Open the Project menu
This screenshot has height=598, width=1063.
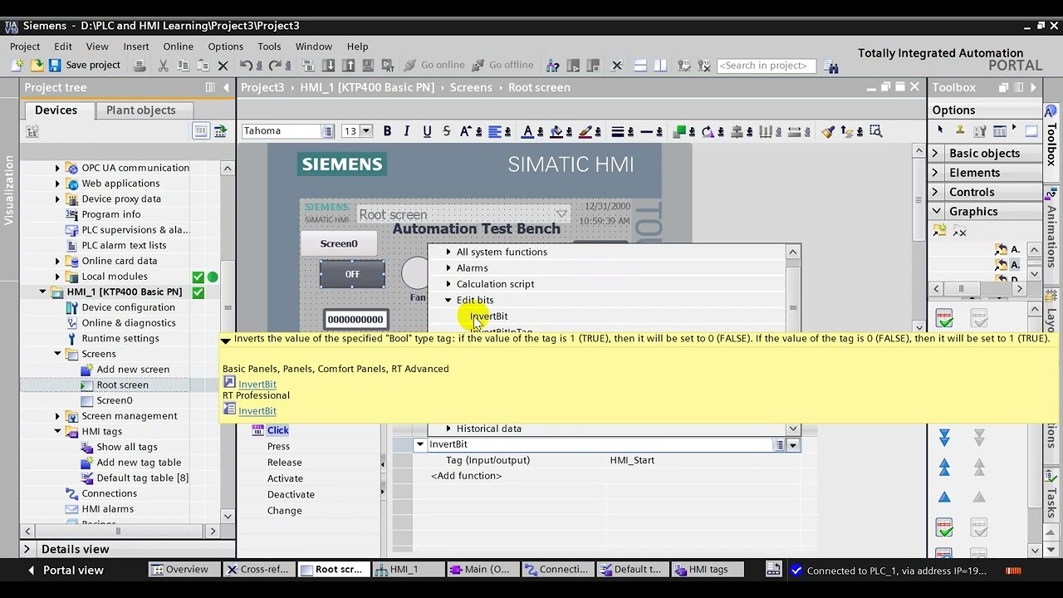pos(25,47)
